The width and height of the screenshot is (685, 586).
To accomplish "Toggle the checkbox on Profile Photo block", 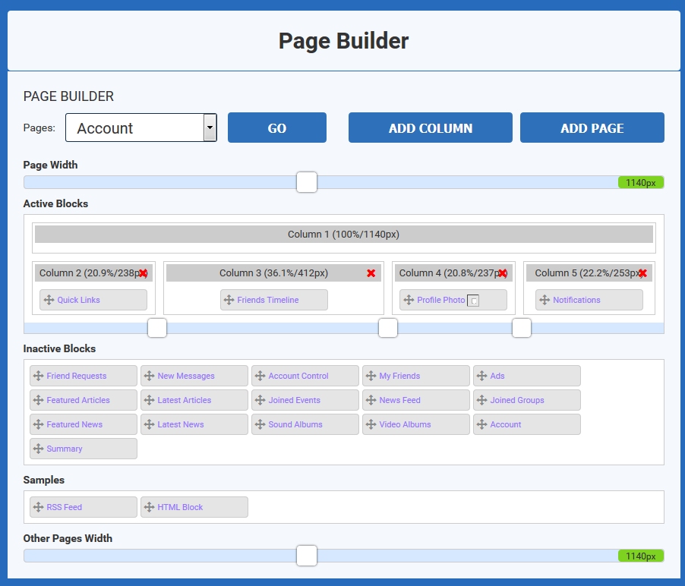I will coord(472,301).
